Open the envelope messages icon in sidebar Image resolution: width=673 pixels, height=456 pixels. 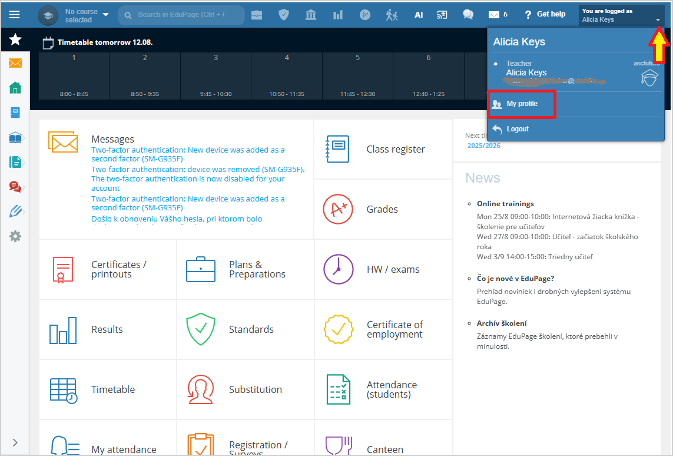[x=15, y=63]
